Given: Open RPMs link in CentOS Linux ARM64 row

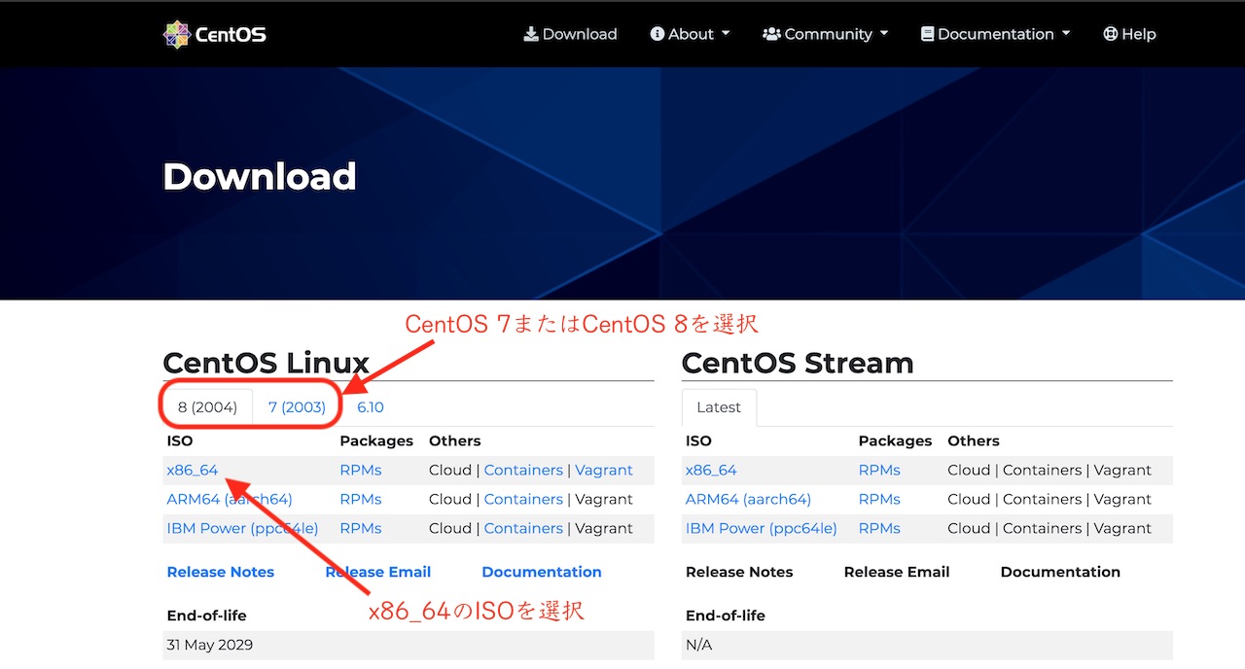Looking at the screenshot, I should (x=361, y=500).
